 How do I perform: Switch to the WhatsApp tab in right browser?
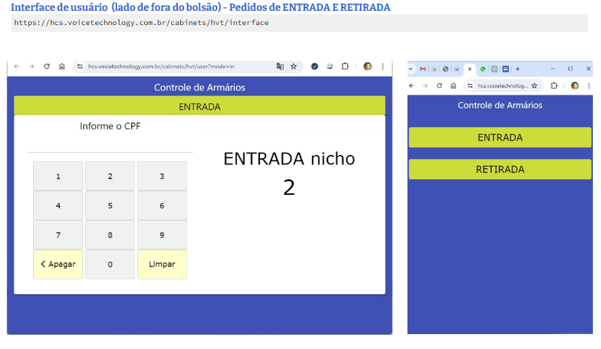(x=483, y=69)
